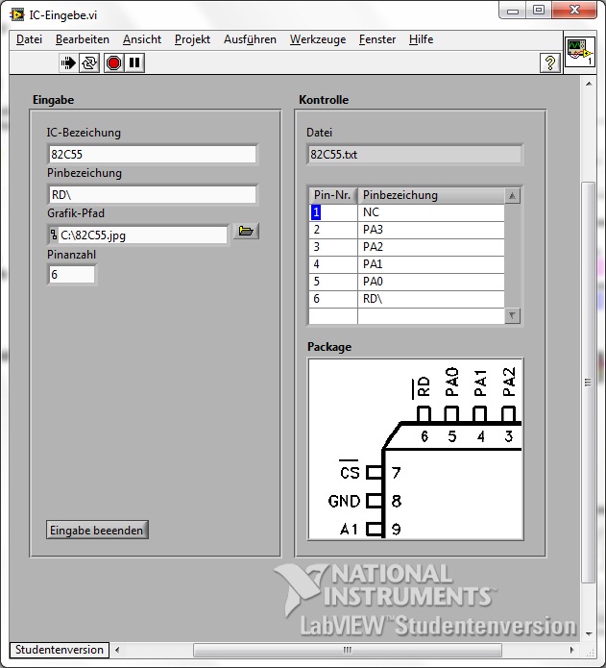The width and height of the screenshot is (606, 668).
Task: Open the Hilfe menu
Action: [421, 39]
